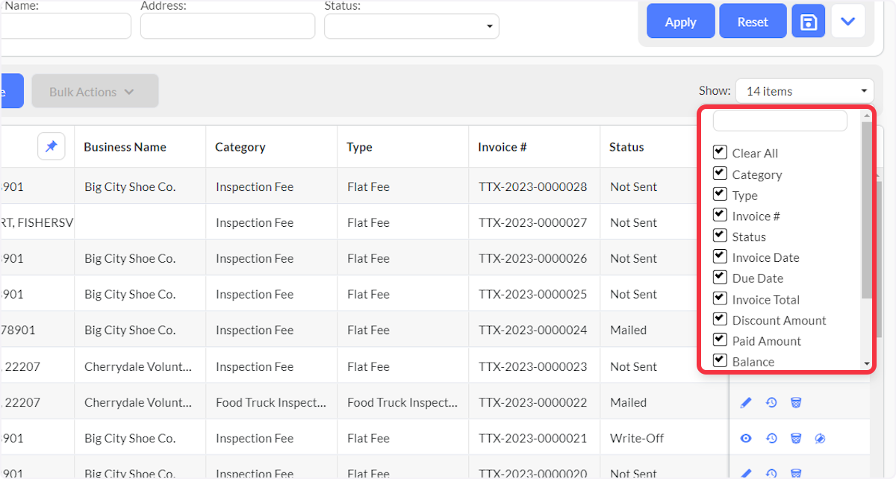Screen dimensions: 896x479
Task: Open history for invoice TTX-2023-0000022
Action: point(771,403)
